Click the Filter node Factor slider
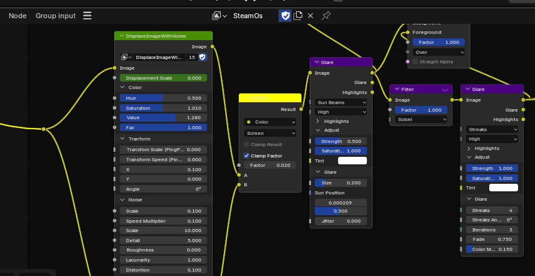The height and width of the screenshot is (276, 535). click(x=421, y=110)
